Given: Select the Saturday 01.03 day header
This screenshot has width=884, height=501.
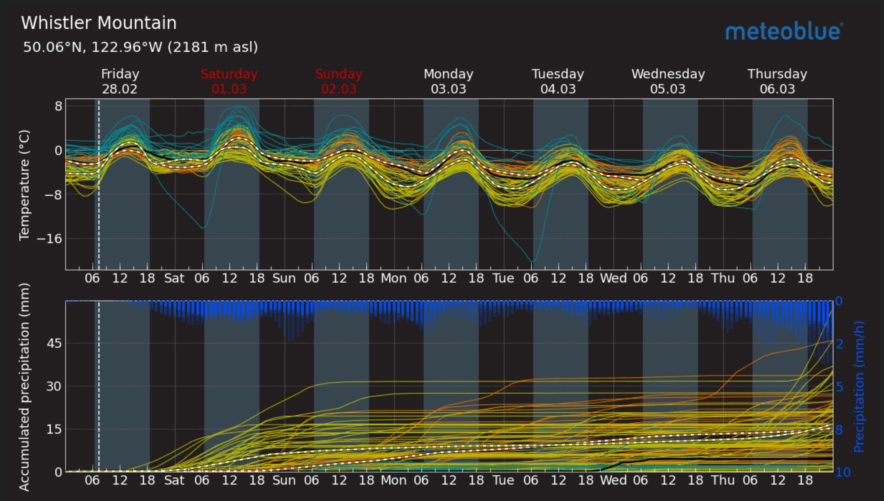Looking at the screenshot, I should point(229,81).
